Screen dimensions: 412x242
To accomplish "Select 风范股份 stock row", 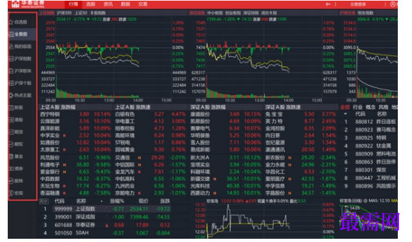I will click(x=75, y=157).
